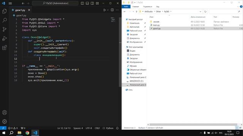Open the Вид ribbon tab
The image size is (243, 136).
158,7
